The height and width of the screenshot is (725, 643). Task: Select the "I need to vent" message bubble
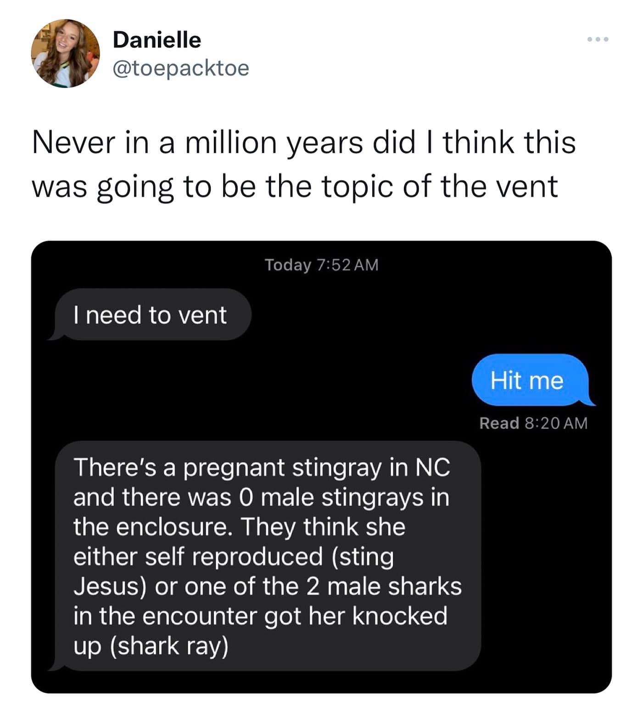click(x=151, y=315)
